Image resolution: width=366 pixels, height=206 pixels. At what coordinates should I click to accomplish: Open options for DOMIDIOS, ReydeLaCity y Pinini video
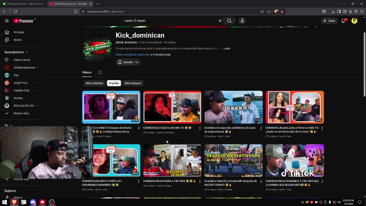click(322, 128)
